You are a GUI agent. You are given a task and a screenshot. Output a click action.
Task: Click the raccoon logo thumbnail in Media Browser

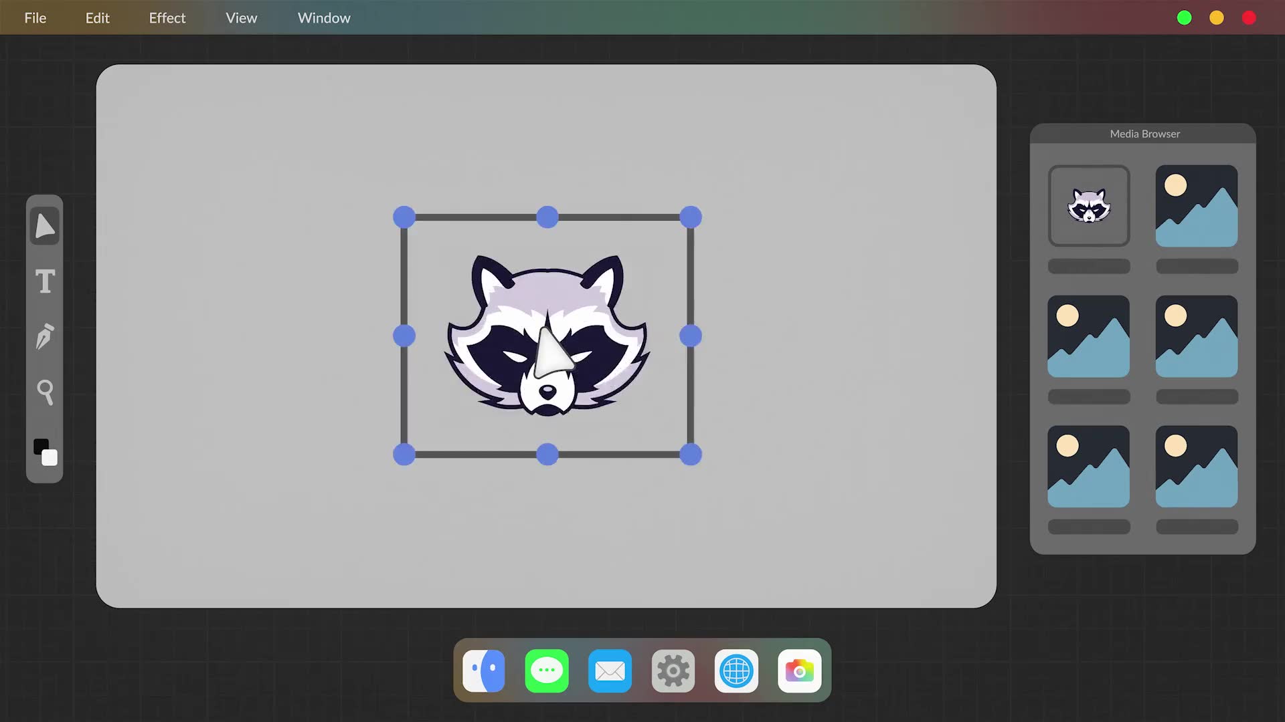(x=1088, y=205)
